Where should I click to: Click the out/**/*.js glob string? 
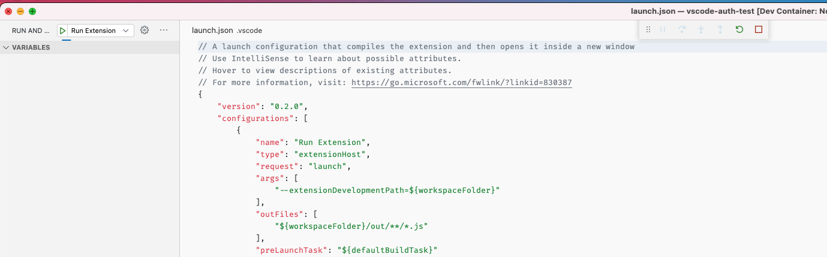(x=351, y=226)
